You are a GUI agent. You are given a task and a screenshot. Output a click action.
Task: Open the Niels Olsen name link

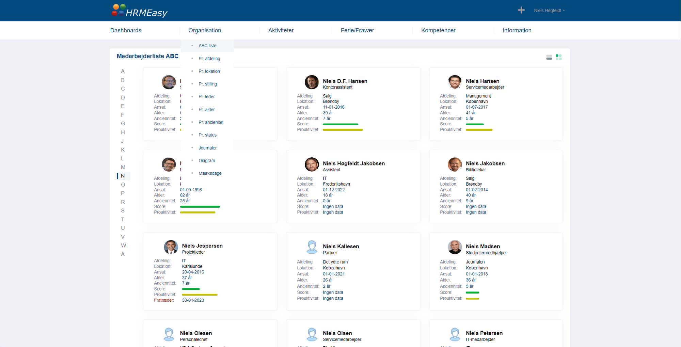pyautogui.click(x=337, y=333)
